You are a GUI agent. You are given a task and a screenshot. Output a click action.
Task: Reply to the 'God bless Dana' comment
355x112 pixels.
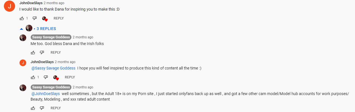click(56, 53)
